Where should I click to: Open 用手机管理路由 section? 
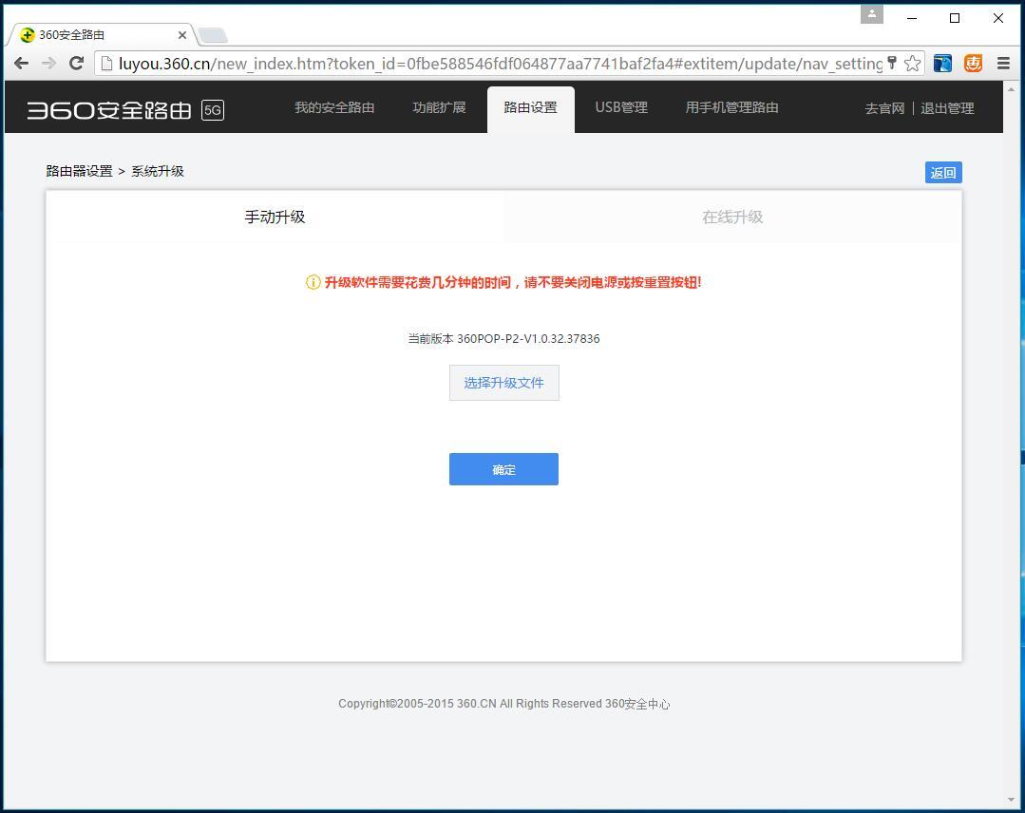(732, 108)
